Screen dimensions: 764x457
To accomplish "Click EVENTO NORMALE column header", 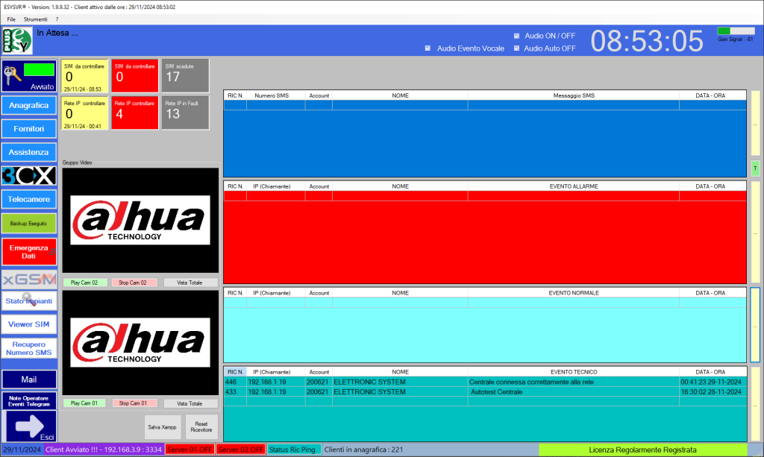I will tap(574, 293).
